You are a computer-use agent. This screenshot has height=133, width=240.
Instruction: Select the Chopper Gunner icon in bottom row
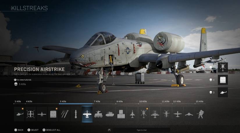pyautogui.click(x=144, y=114)
